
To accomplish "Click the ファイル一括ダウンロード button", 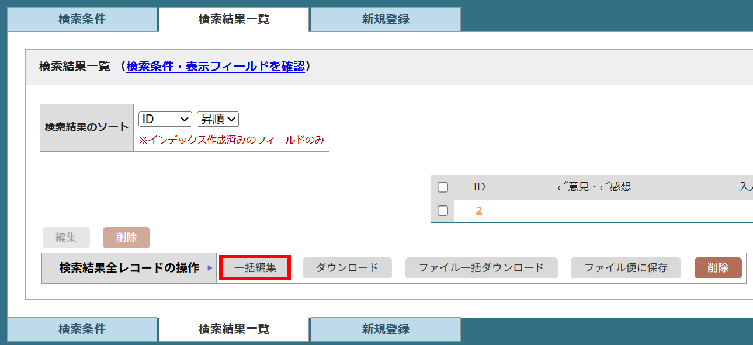I will click(481, 268).
